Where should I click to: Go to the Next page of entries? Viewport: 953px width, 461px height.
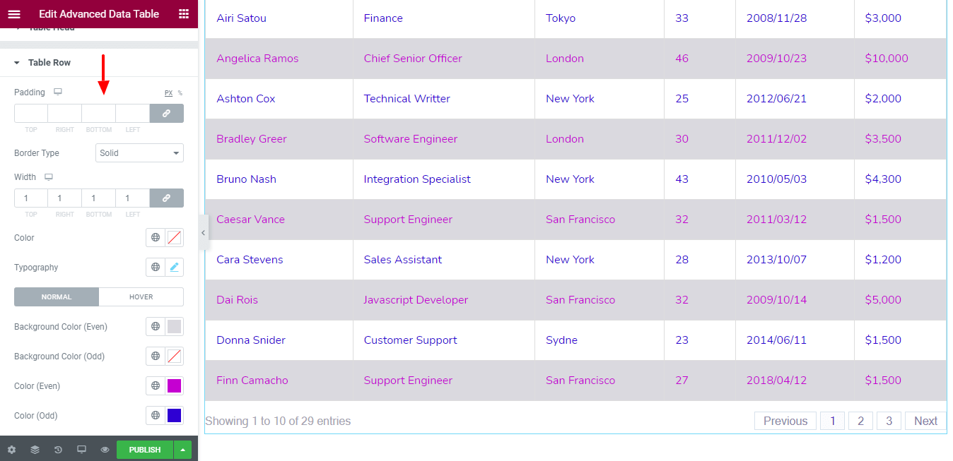pos(925,421)
